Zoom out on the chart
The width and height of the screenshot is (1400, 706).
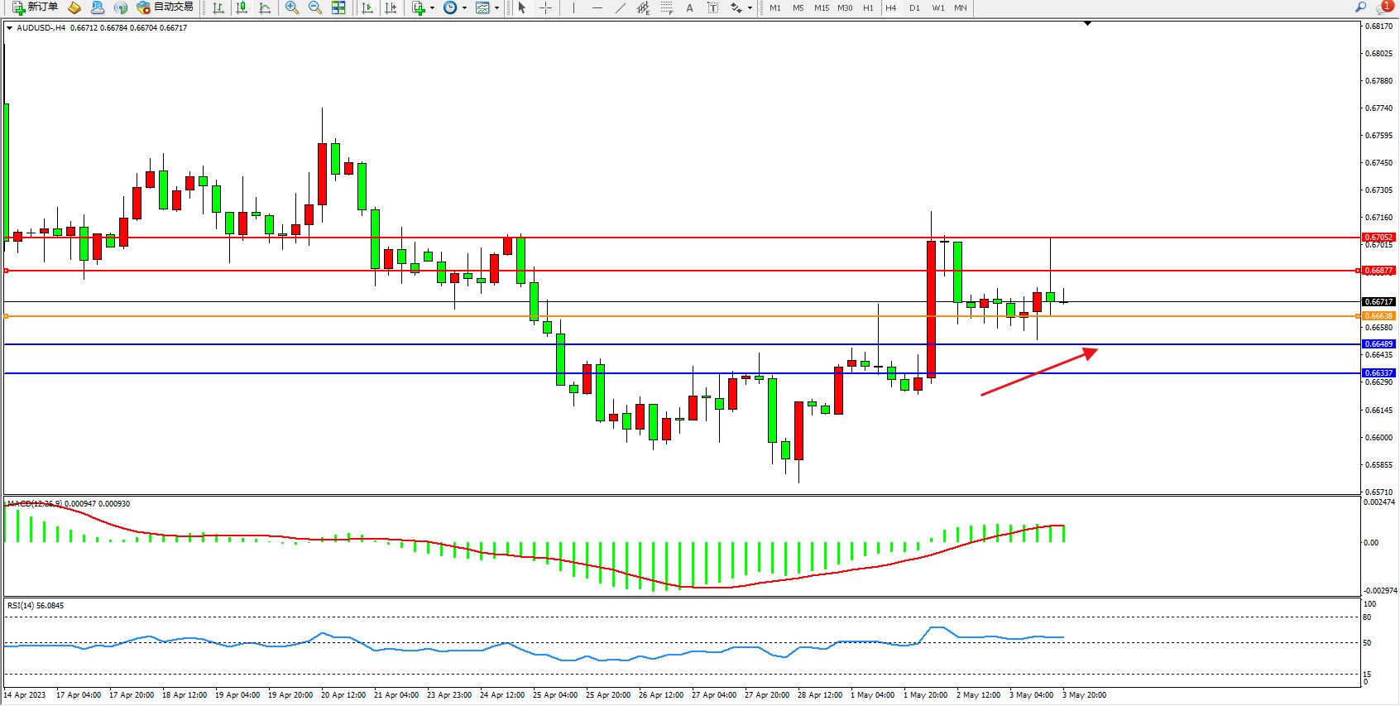[x=315, y=7]
